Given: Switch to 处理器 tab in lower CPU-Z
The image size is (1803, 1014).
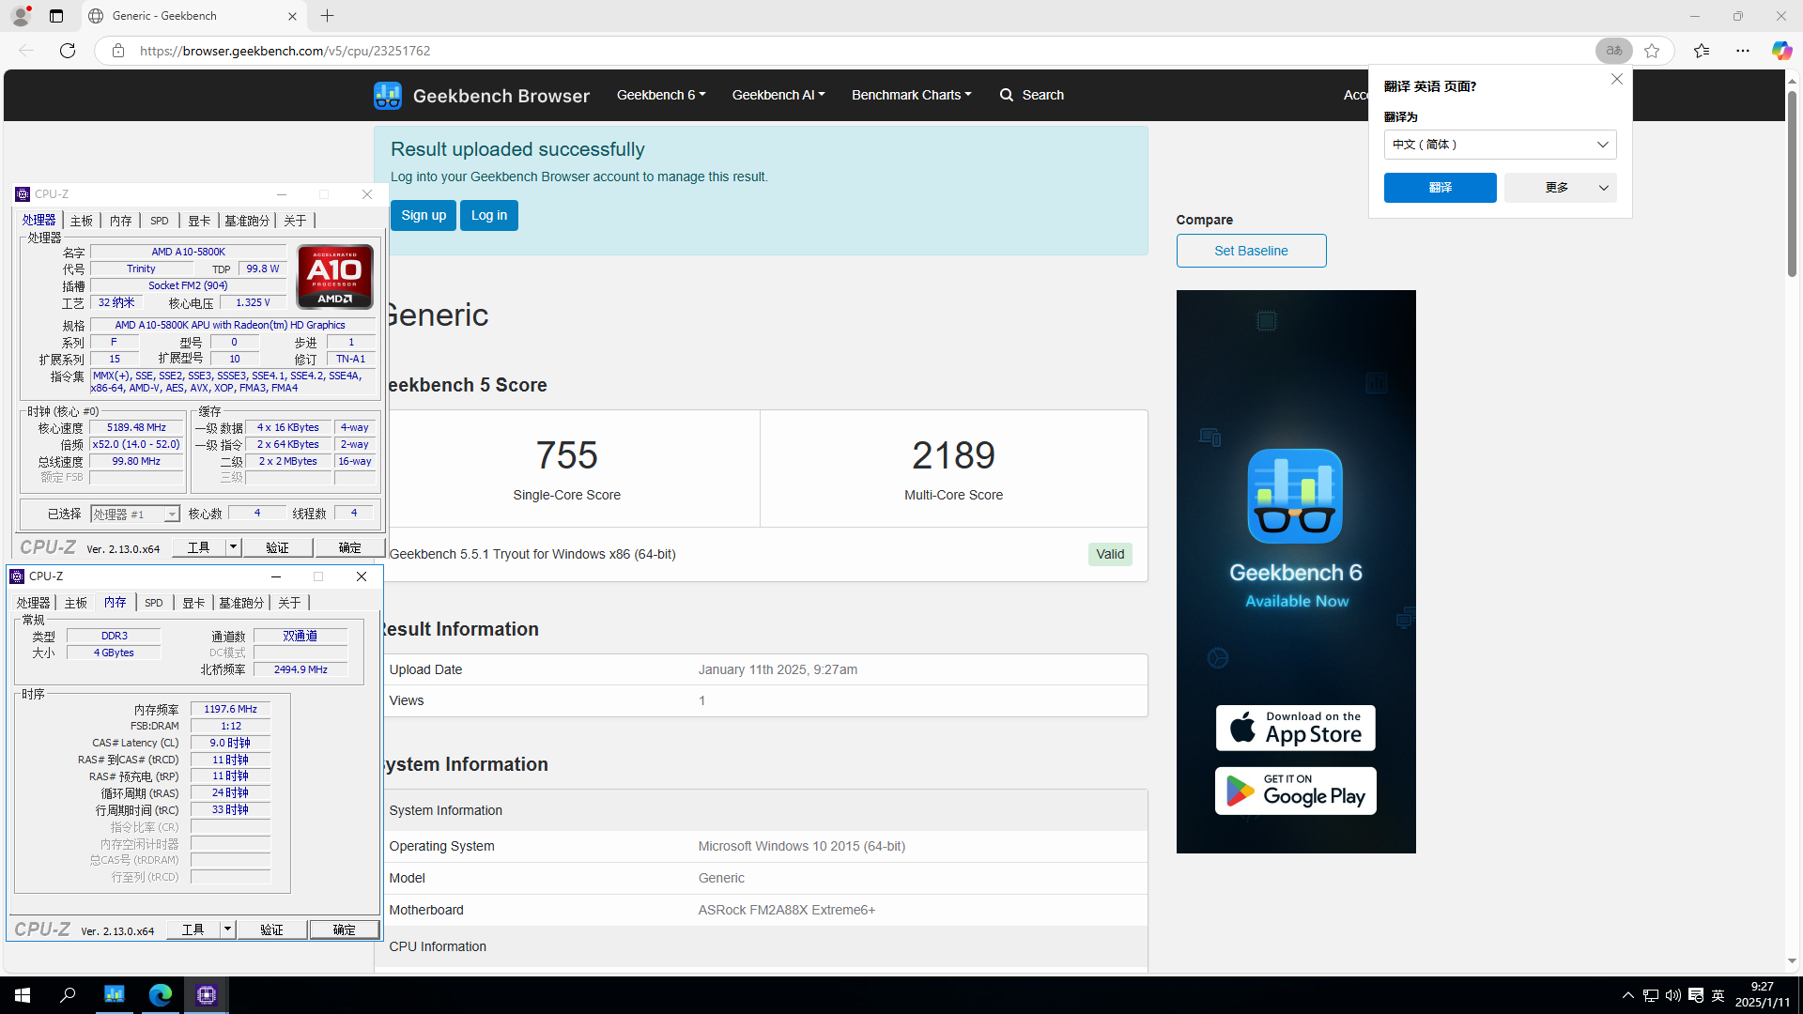Looking at the screenshot, I should [x=33, y=603].
